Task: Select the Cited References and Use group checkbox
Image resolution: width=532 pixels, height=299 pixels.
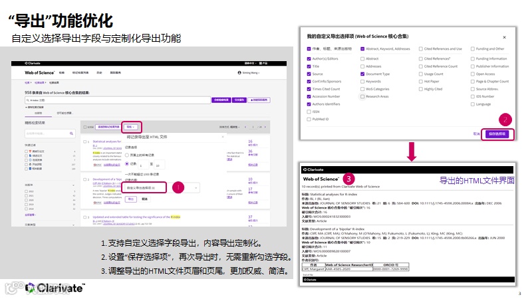Action: click(x=421, y=49)
